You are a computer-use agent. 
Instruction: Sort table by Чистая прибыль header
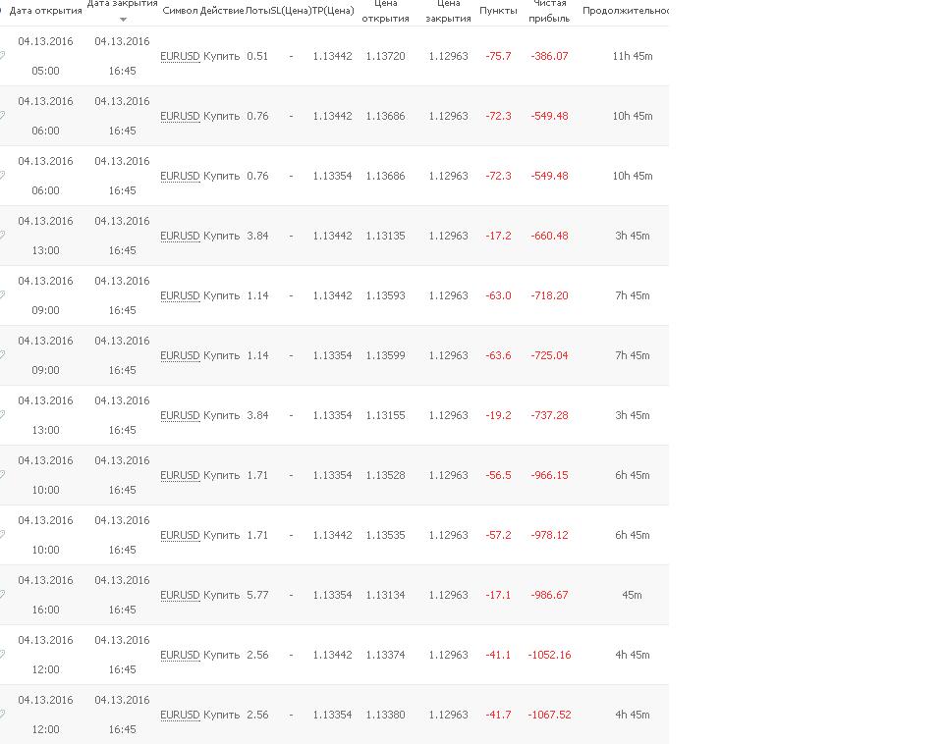(548, 11)
